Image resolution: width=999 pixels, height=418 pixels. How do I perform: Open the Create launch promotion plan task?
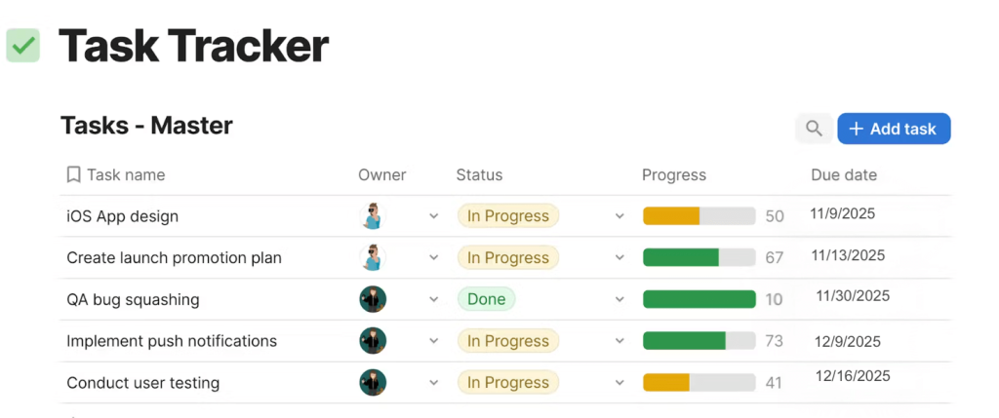(174, 258)
